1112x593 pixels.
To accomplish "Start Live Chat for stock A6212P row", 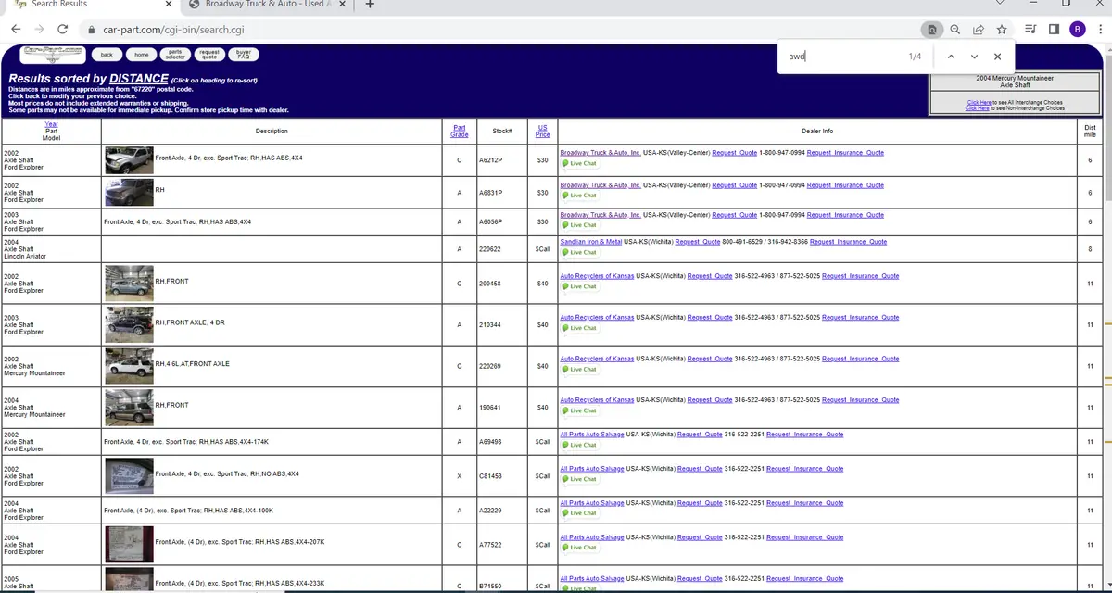I will 580,163.
